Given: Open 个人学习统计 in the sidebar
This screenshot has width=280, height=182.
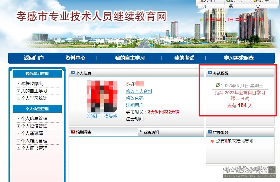Looking at the screenshot, I should 34,98.
